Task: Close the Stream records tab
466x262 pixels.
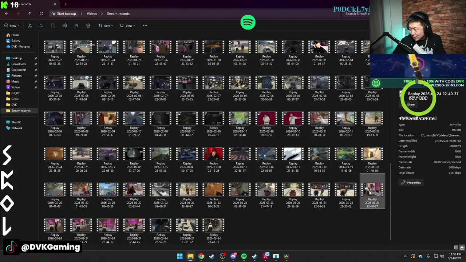Action: pyautogui.click(x=55, y=4)
